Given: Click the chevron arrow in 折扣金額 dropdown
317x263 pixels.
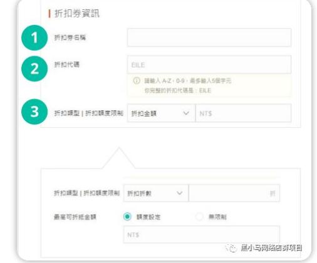Looking at the screenshot, I should 186,113.
